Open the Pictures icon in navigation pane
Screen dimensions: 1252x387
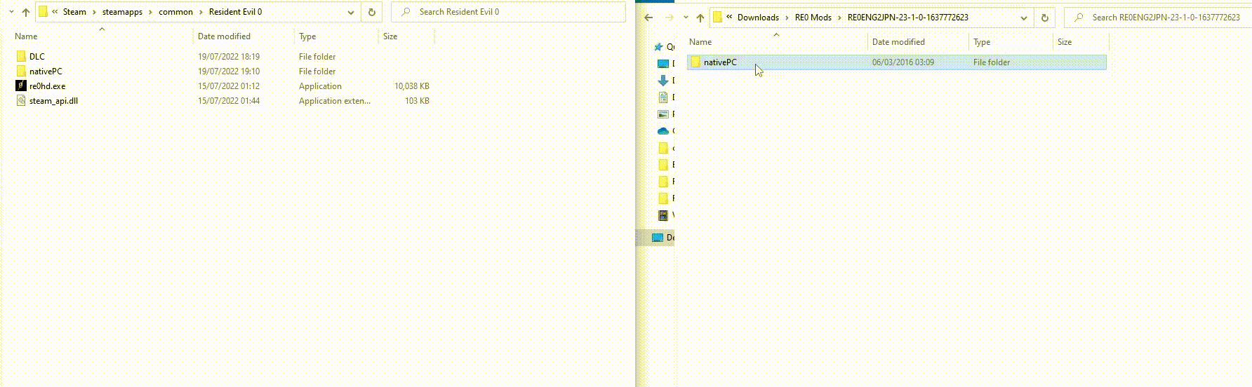point(663,114)
